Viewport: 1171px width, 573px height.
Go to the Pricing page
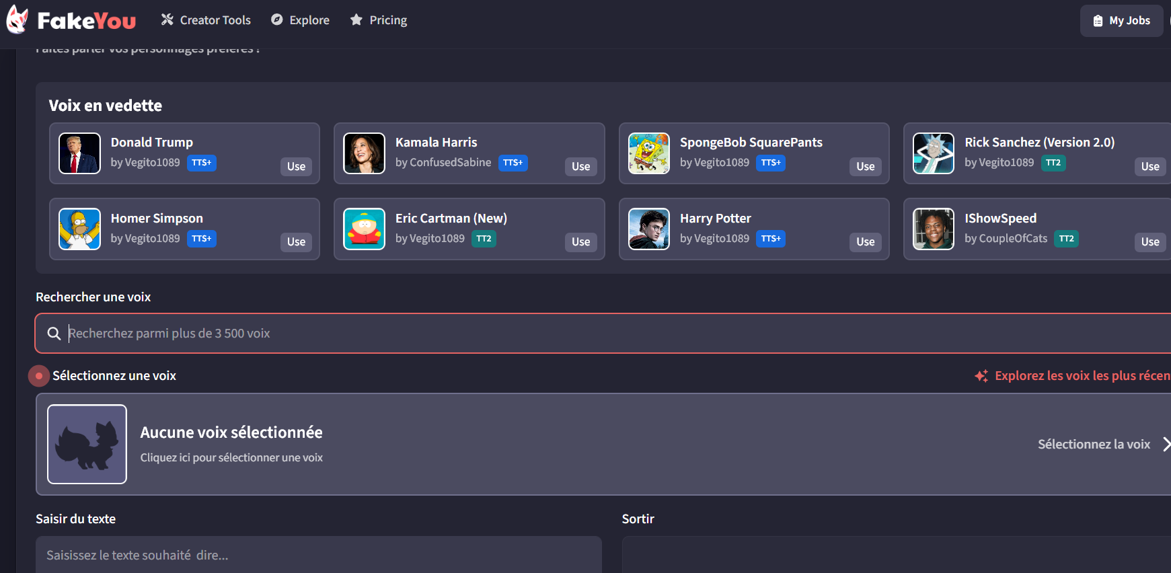click(x=379, y=20)
